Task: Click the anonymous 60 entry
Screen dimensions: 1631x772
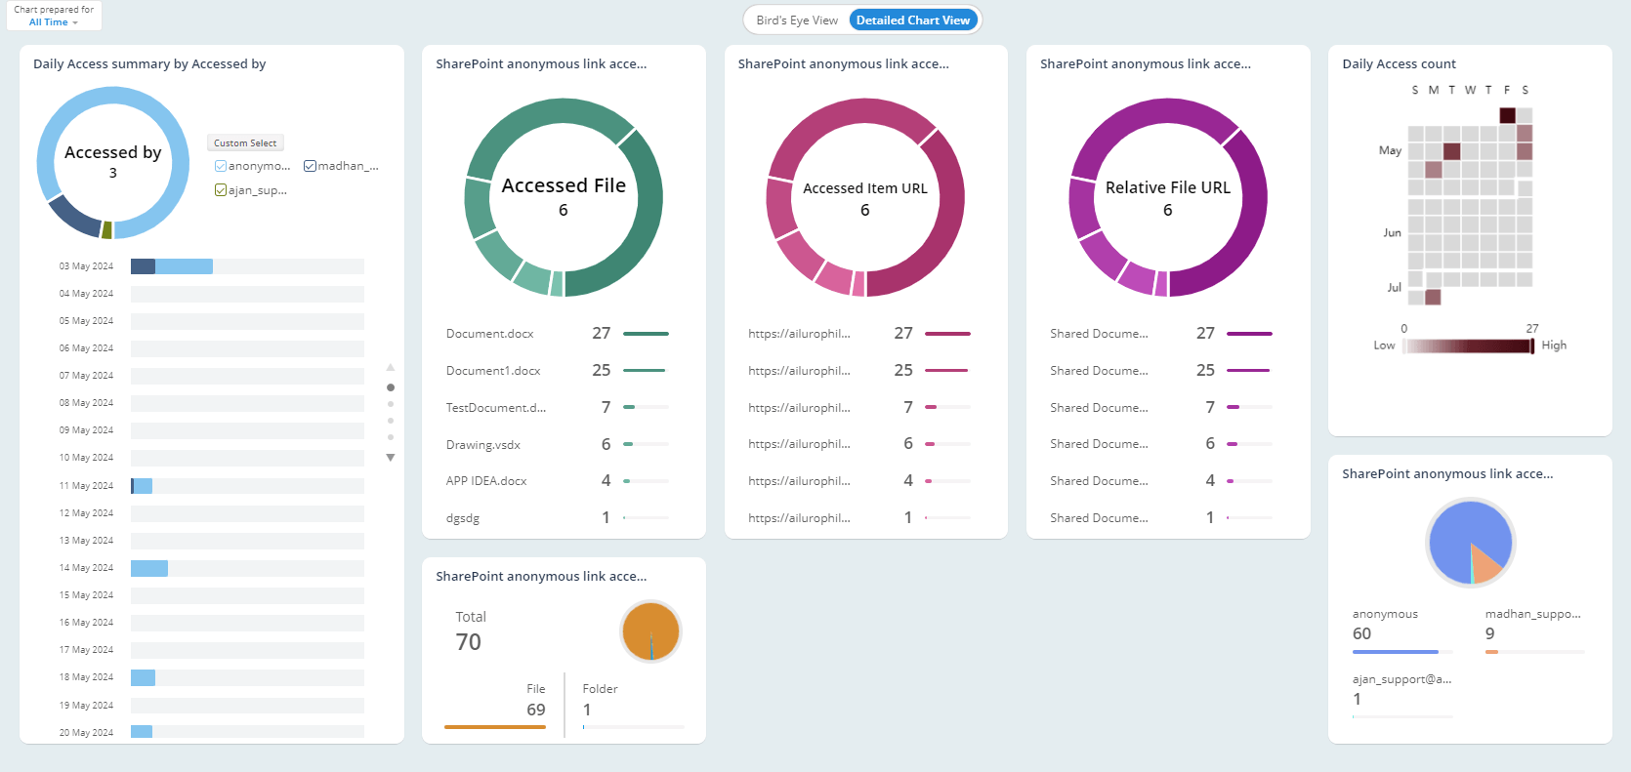Action: pos(1402,632)
